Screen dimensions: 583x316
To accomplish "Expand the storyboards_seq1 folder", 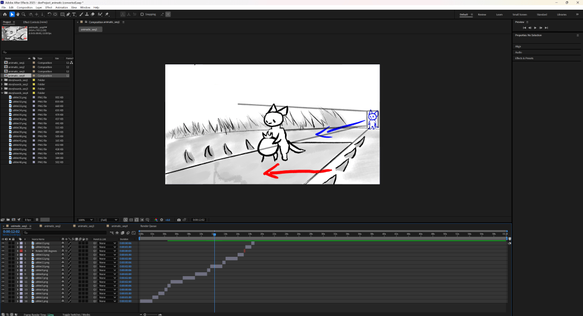I will pyautogui.click(x=2, y=80).
